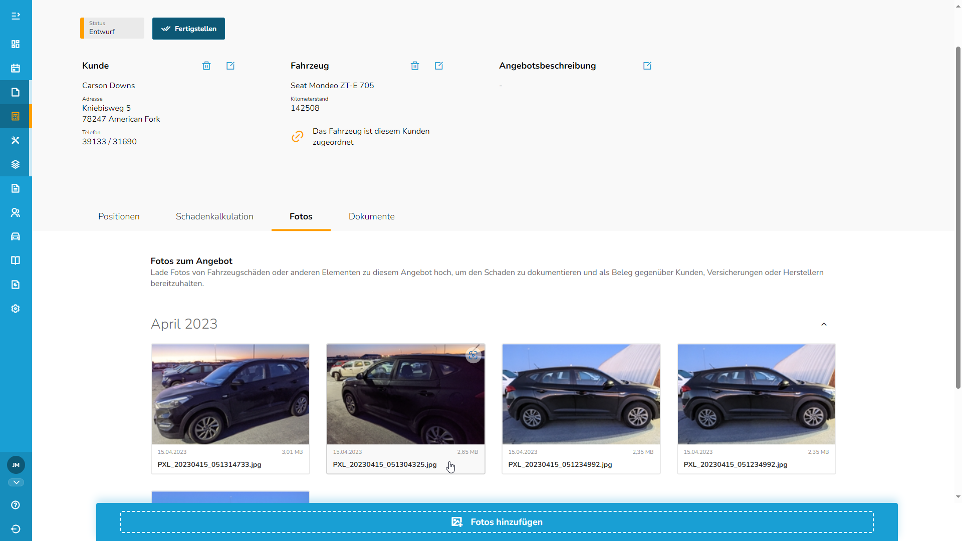Click the Kilometerstand value 142508
The width and height of the screenshot is (962, 541).
coord(305,108)
